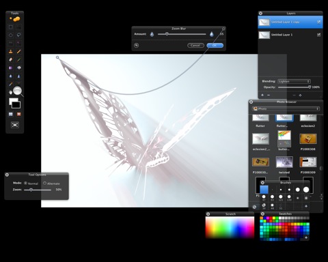Click the large droplet beside Amount slider
This screenshot has width=328, height=262.
pyautogui.click(x=212, y=34)
